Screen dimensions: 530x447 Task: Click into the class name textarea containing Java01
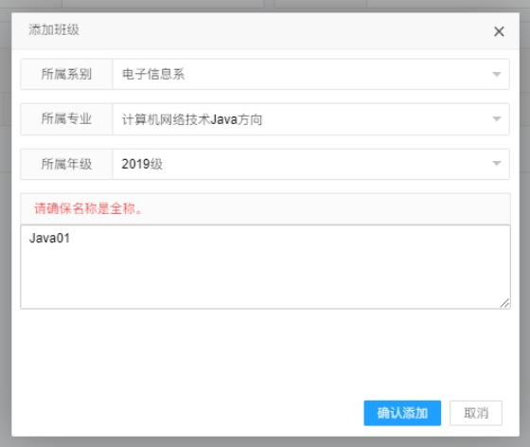click(265, 267)
